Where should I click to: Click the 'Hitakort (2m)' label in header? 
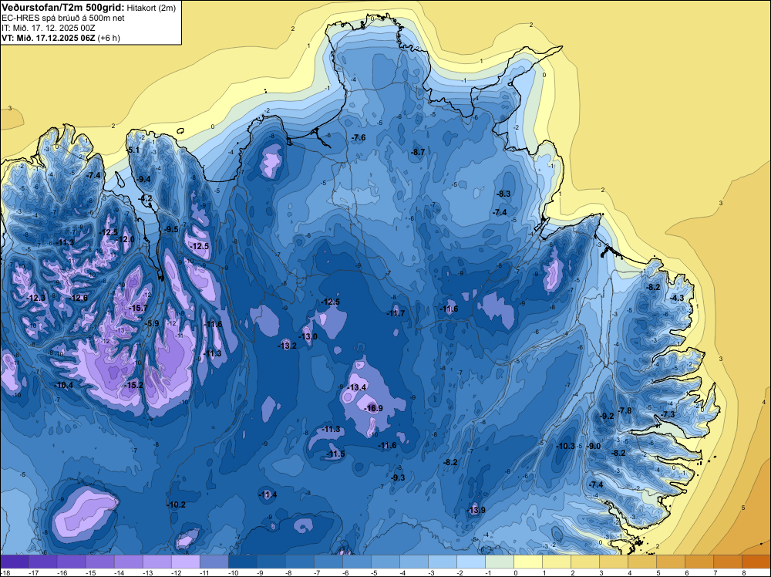coord(151,8)
